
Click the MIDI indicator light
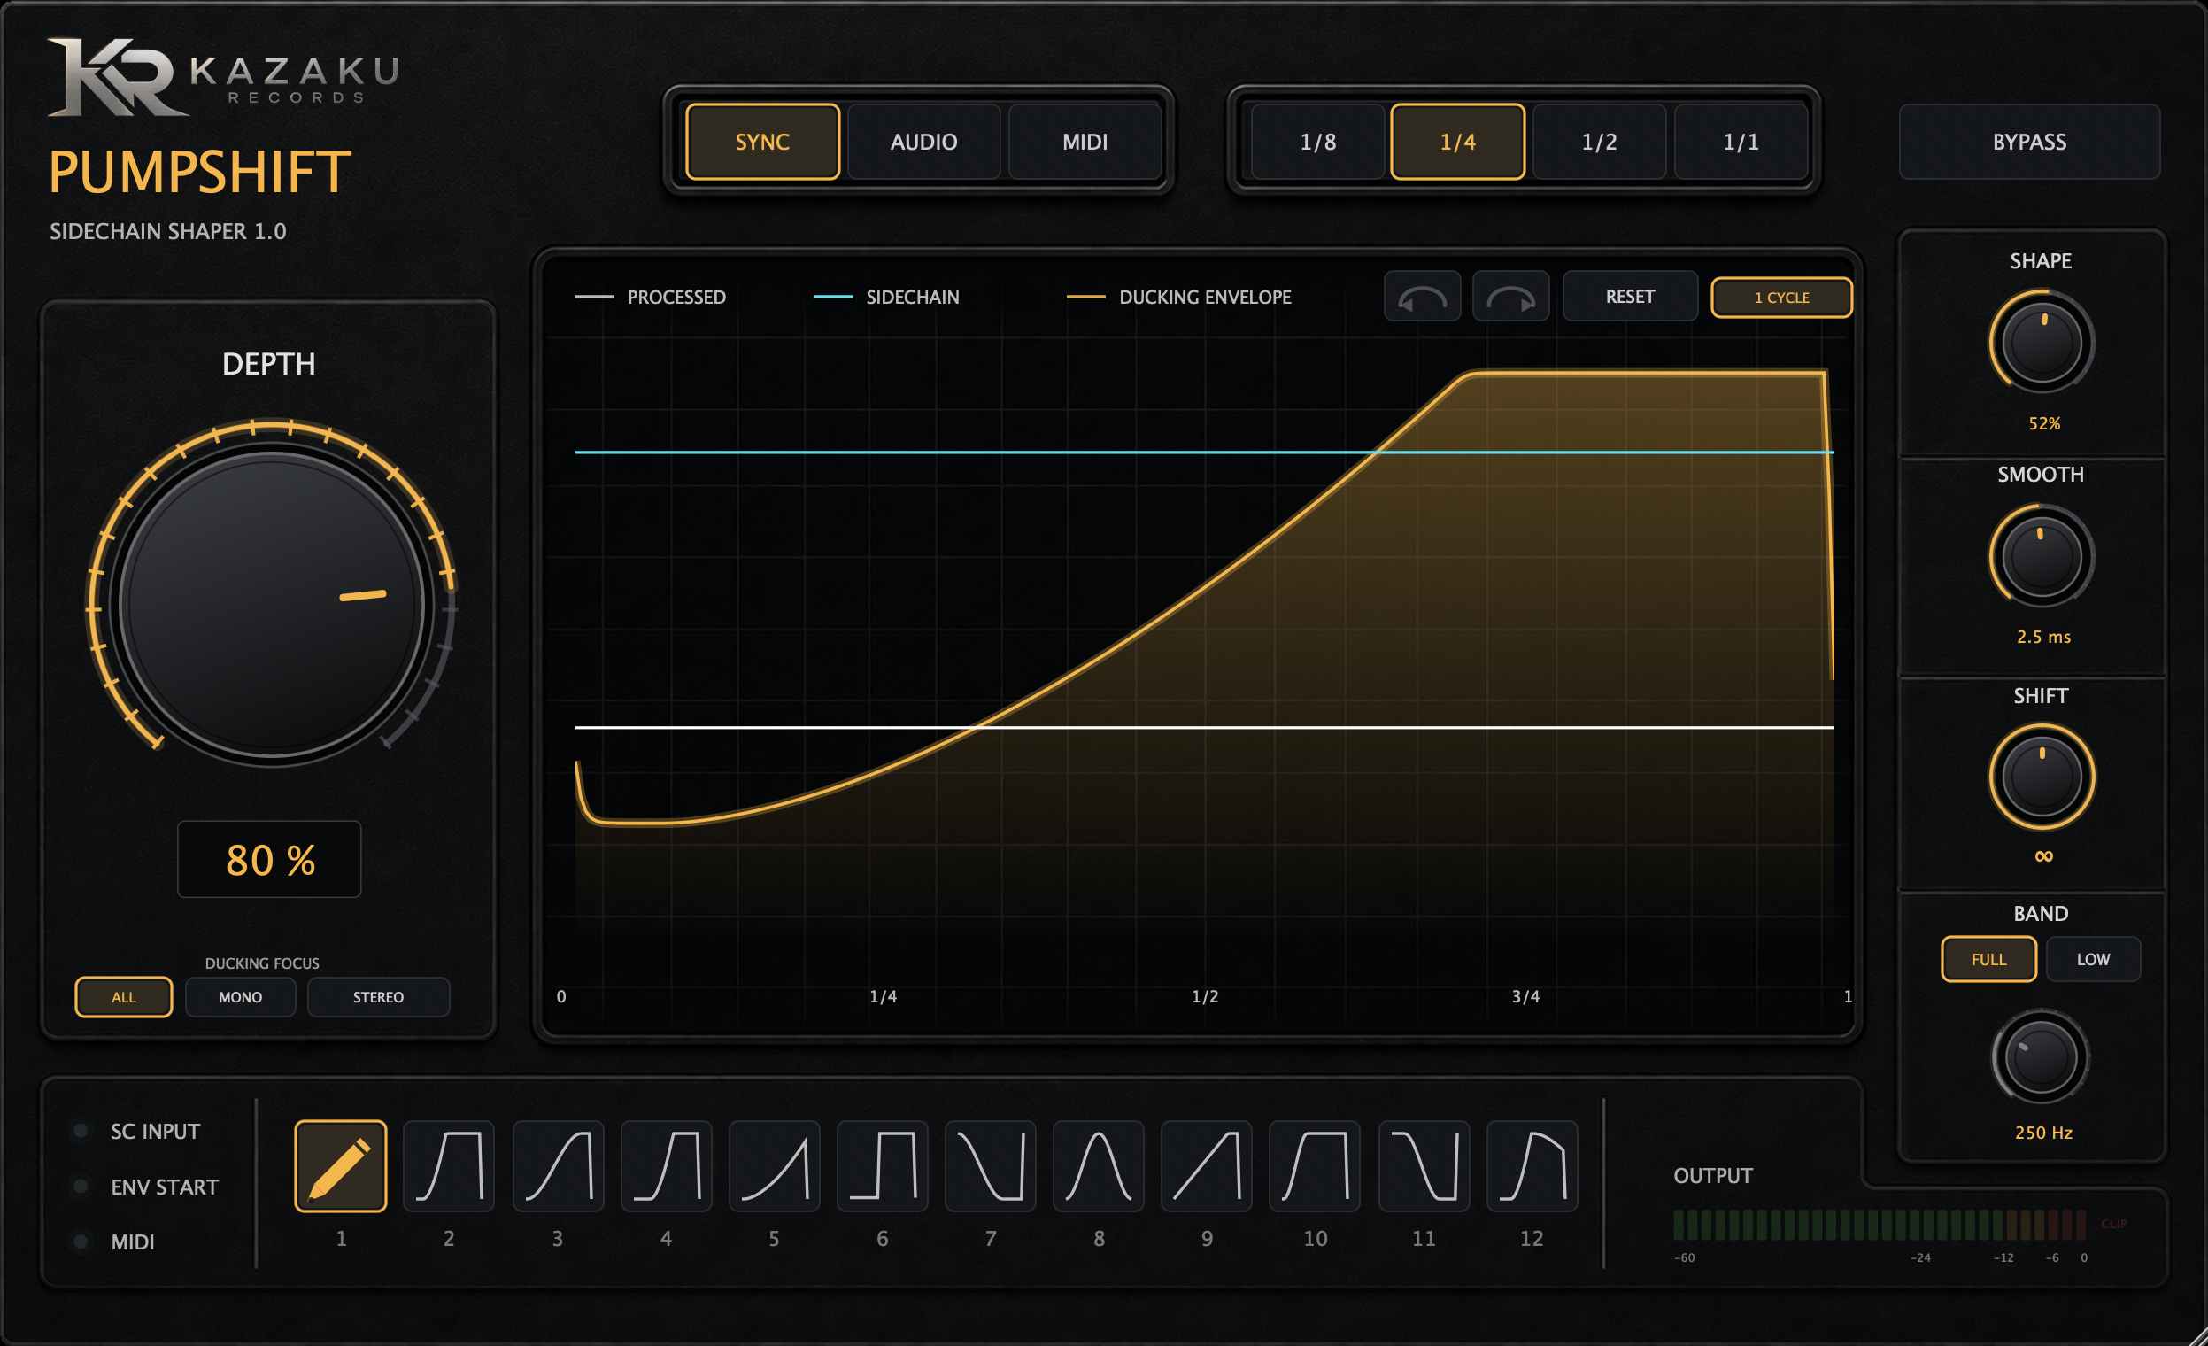81,1242
